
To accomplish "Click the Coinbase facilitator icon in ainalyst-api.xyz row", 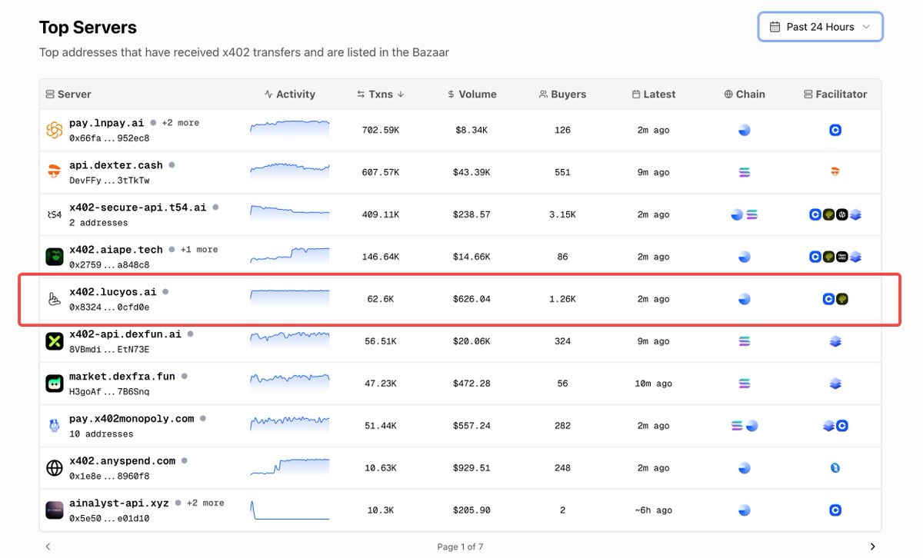I will [835, 510].
